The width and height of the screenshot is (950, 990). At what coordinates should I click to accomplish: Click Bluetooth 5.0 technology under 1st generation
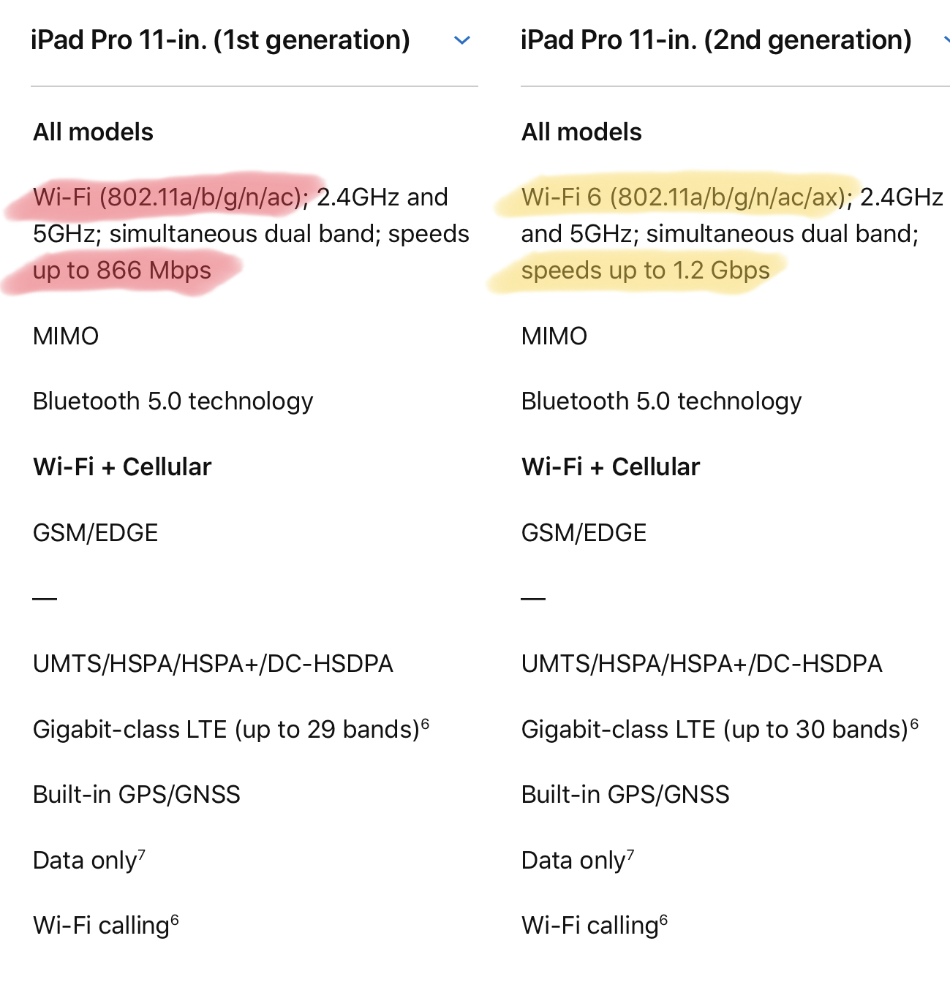173,401
